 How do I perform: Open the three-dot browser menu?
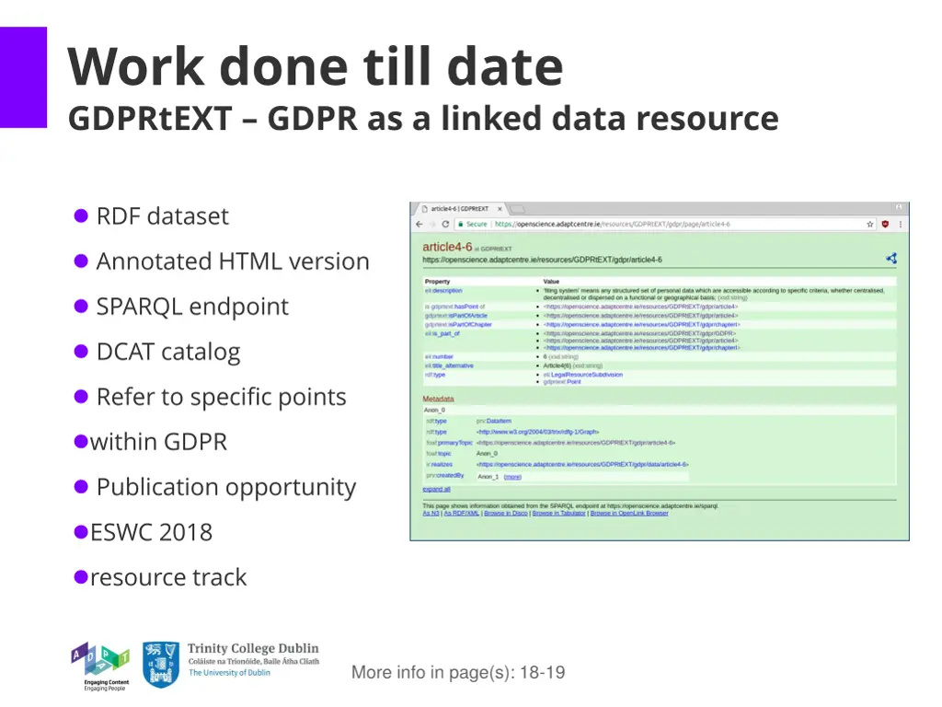(x=899, y=223)
